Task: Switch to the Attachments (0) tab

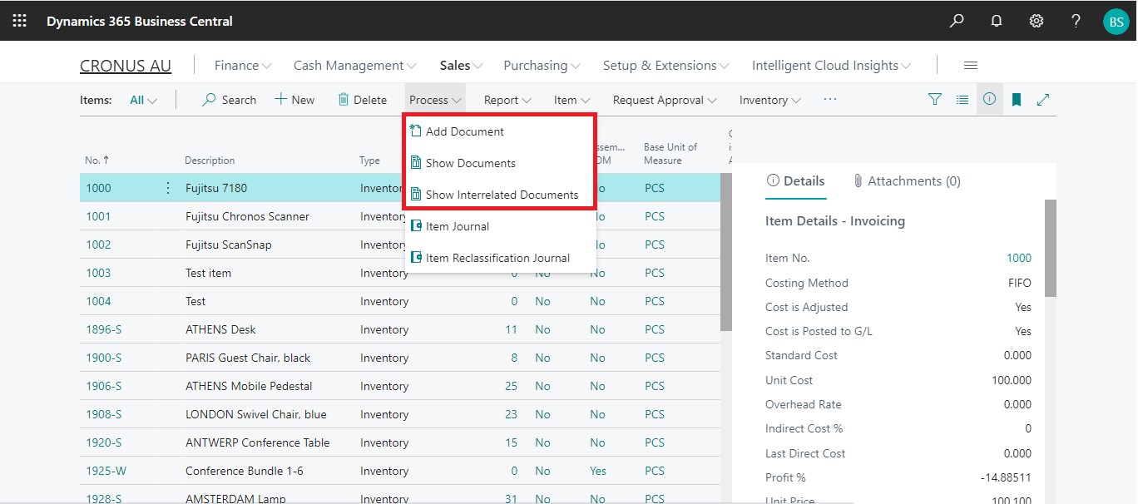Action: pyautogui.click(x=907, y=181)
